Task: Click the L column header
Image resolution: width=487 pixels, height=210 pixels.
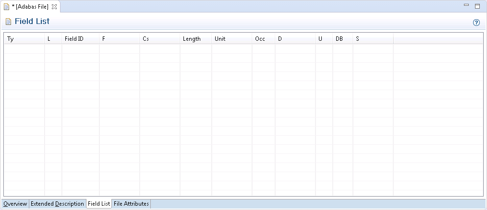Action: tap(53, 39)
